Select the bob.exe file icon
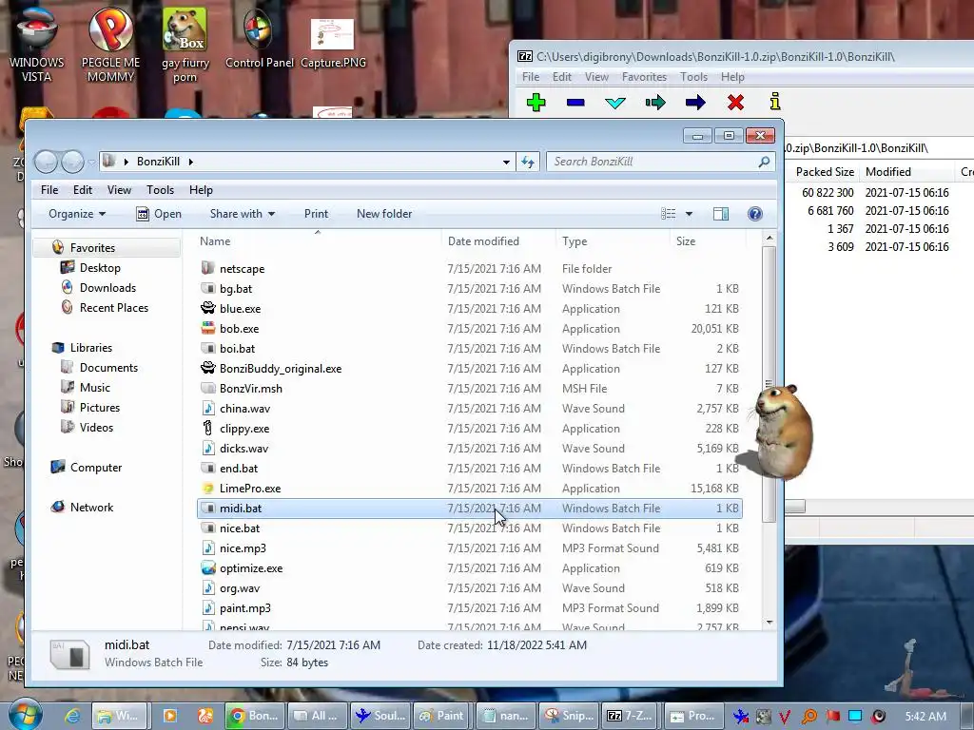Image resolution: width=974 pixels, height=730 pixels. point(208,328)
